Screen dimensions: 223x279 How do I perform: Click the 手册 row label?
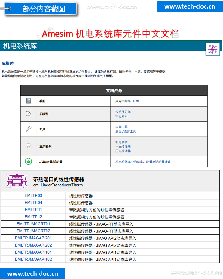click(42, 101)
